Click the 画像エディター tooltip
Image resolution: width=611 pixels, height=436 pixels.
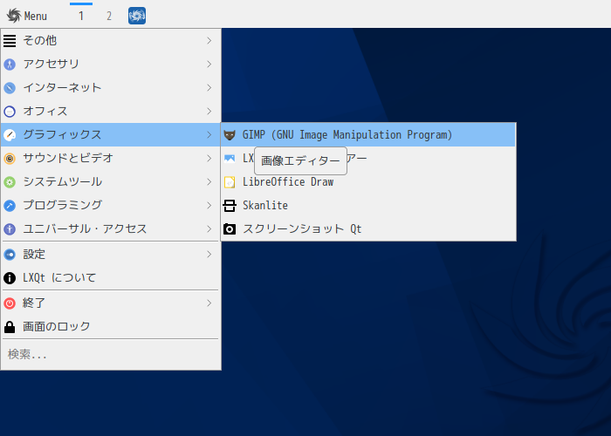300,160
